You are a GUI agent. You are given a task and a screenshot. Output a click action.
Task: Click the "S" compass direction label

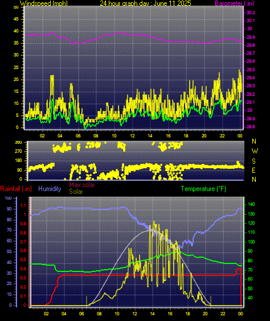[x=253, y=161]
